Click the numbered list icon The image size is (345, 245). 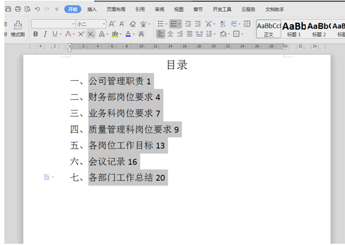pos(174,23)
